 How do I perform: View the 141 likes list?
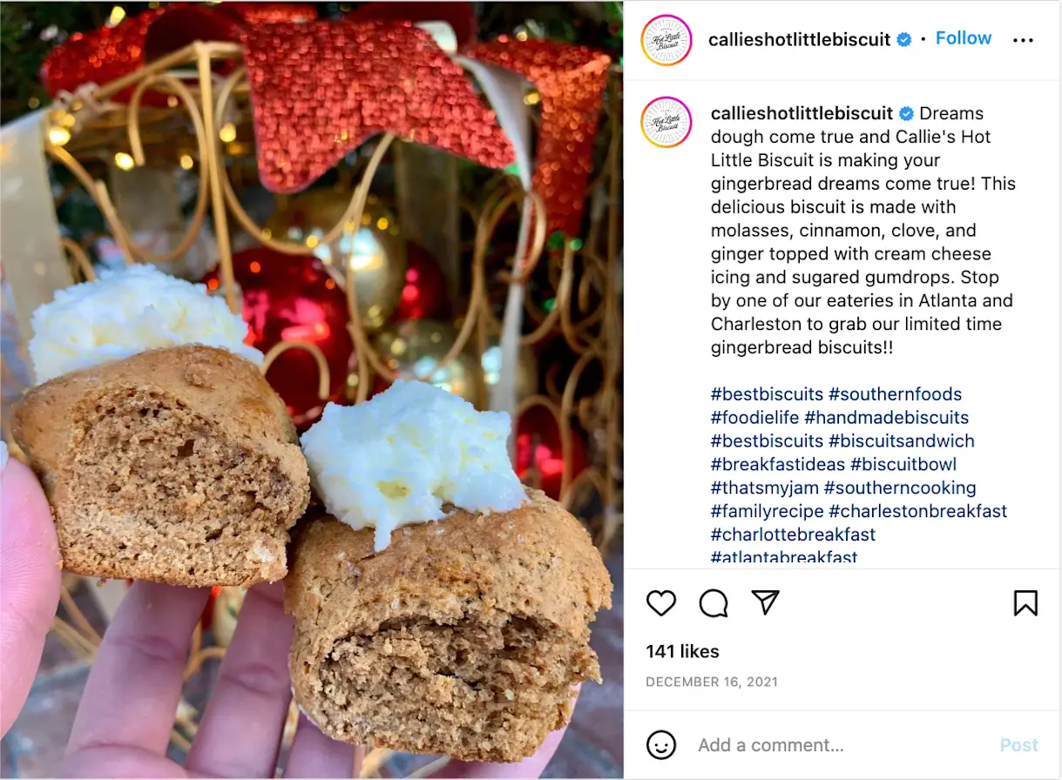tap(682, 651)
